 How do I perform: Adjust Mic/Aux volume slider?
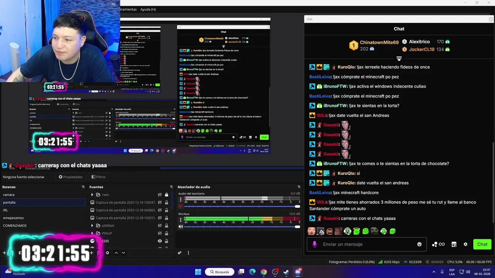[242, 227]
